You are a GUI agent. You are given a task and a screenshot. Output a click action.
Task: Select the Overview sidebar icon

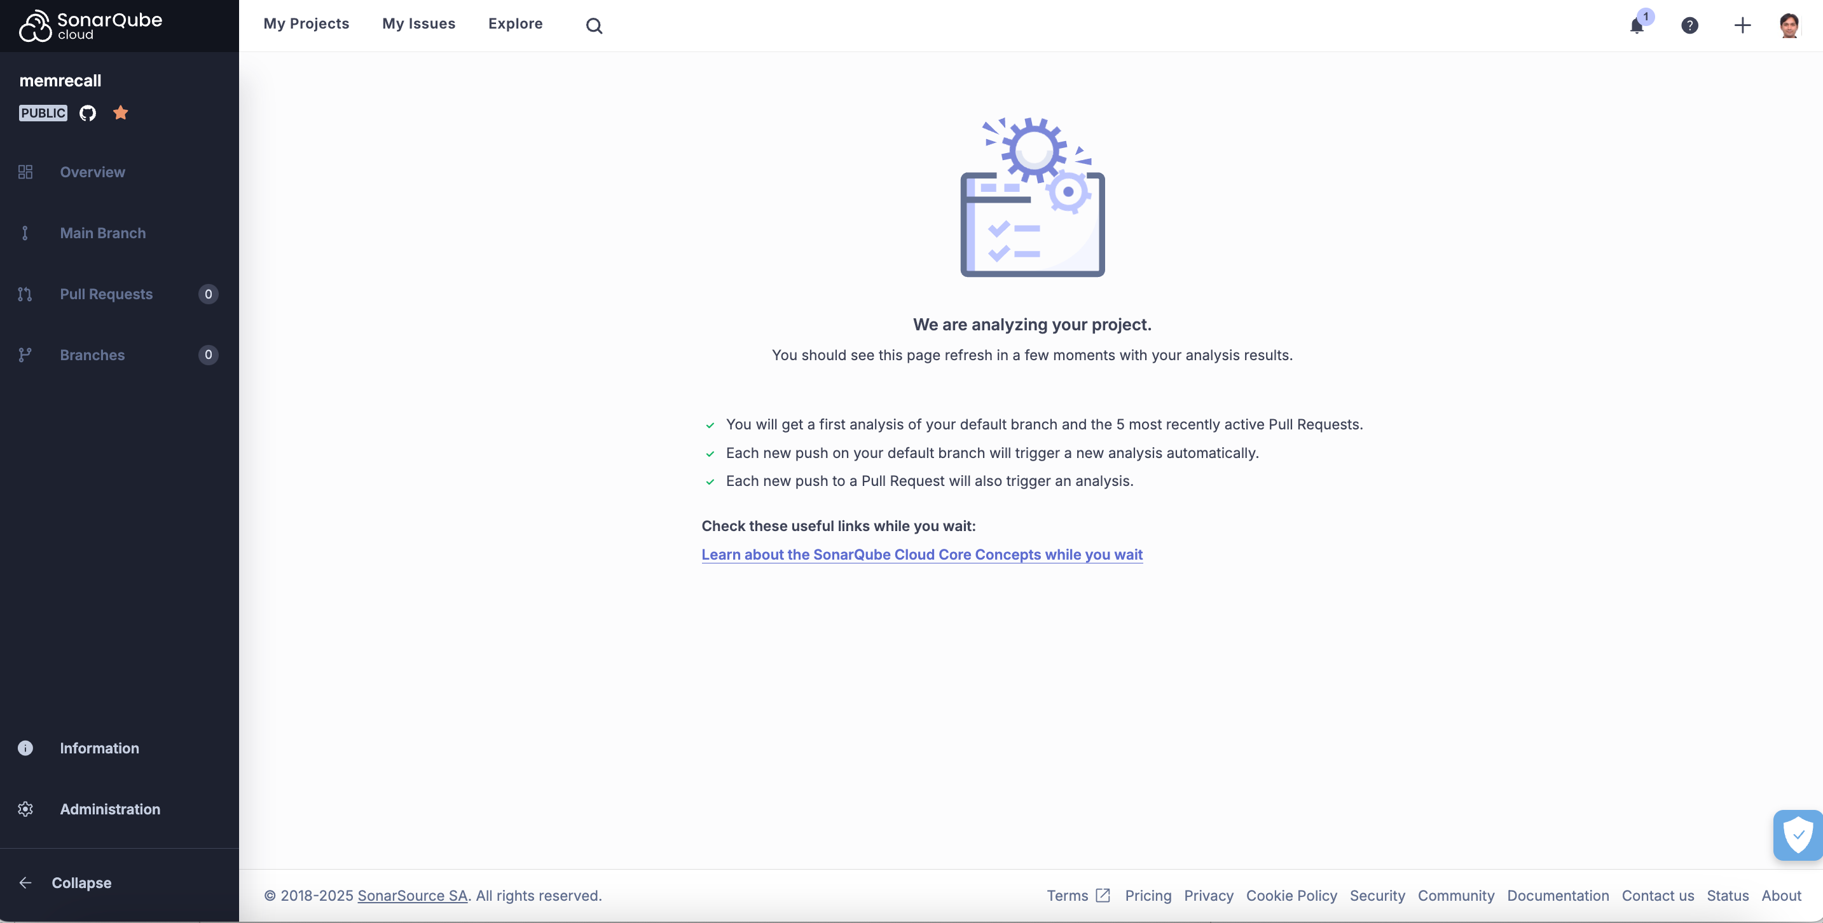tap(25, 172)
